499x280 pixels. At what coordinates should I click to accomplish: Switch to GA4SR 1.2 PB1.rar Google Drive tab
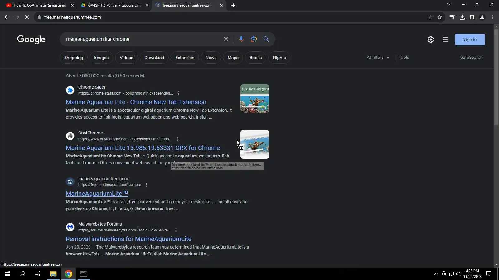coord(114,5)
